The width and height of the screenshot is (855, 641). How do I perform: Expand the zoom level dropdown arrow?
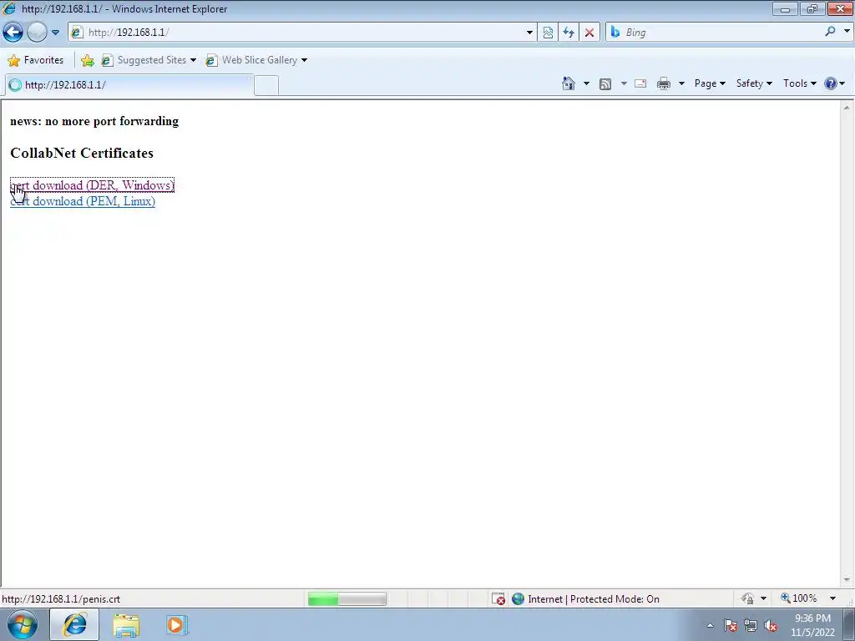[832, 598]
